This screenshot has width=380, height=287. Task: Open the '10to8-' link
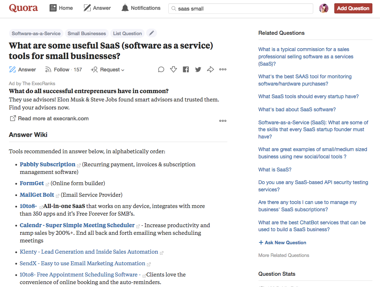click(28, 206)
